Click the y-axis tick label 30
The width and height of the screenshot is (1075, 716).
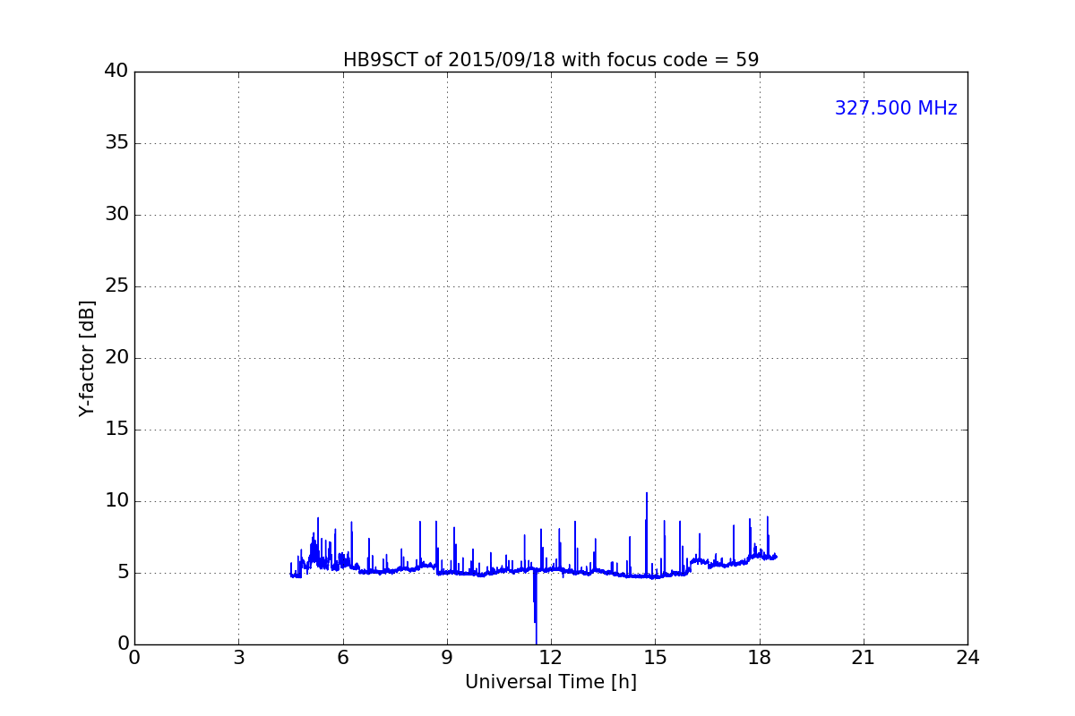(116, 214)
